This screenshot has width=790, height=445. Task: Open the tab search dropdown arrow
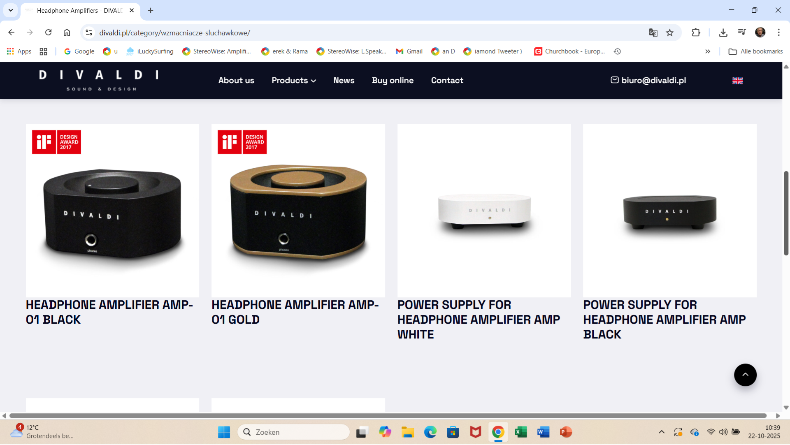11,10
